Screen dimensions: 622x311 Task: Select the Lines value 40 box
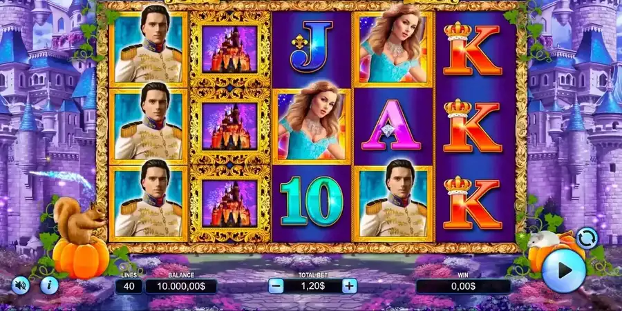pos(129,286)
